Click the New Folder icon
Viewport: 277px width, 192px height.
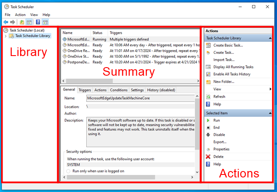pos(208,82)
